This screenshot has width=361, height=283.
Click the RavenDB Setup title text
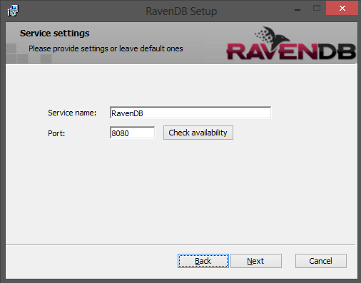[181, 11]
